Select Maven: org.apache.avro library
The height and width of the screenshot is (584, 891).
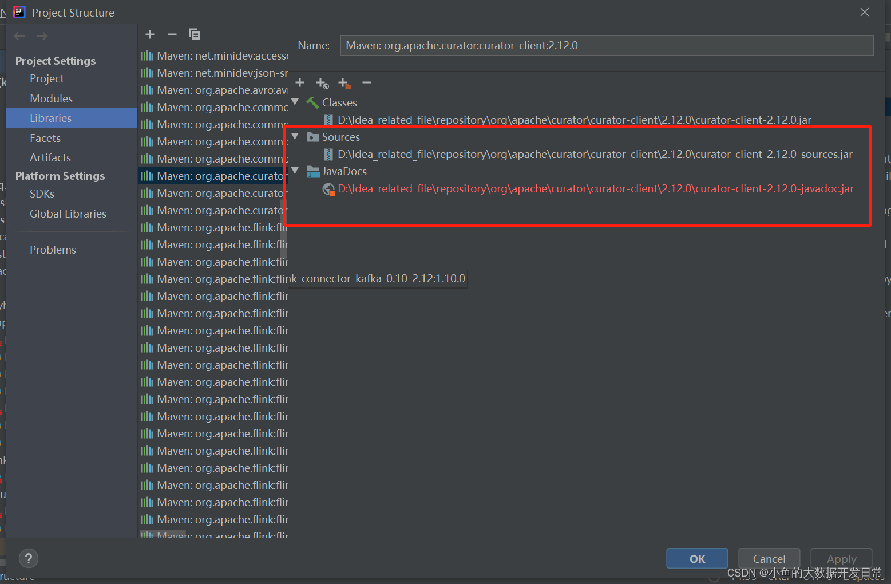click(213, 90)
